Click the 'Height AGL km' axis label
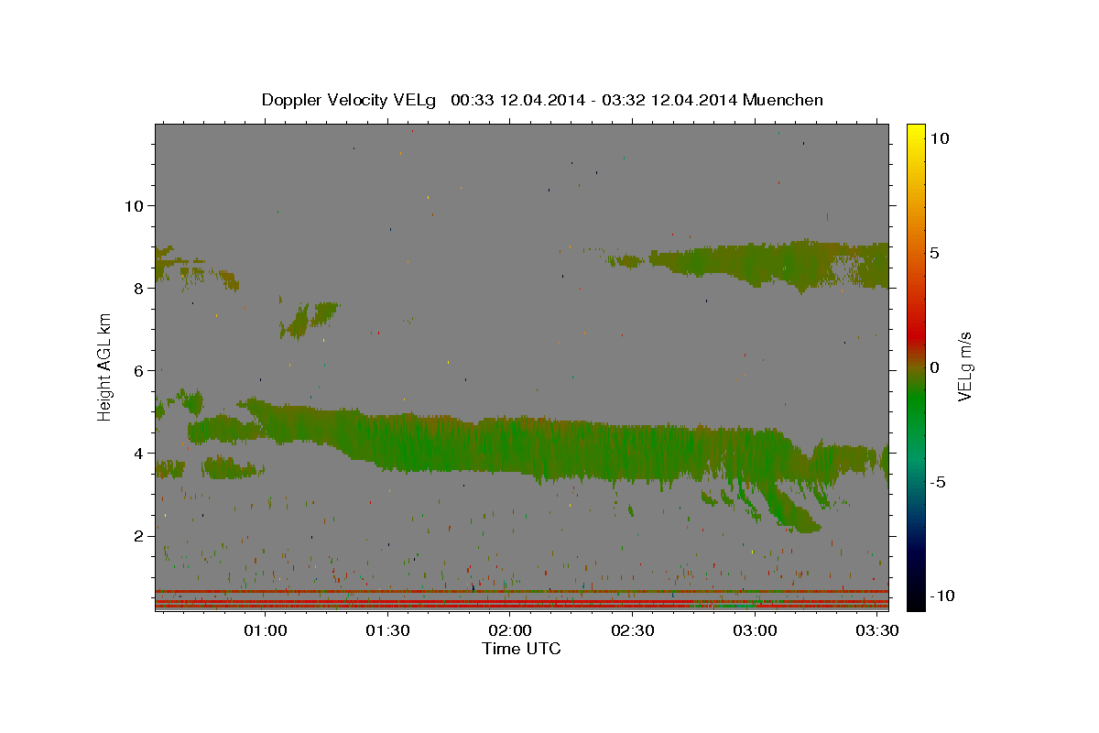Screen dimensions: 1099x733 coord(105,366)
